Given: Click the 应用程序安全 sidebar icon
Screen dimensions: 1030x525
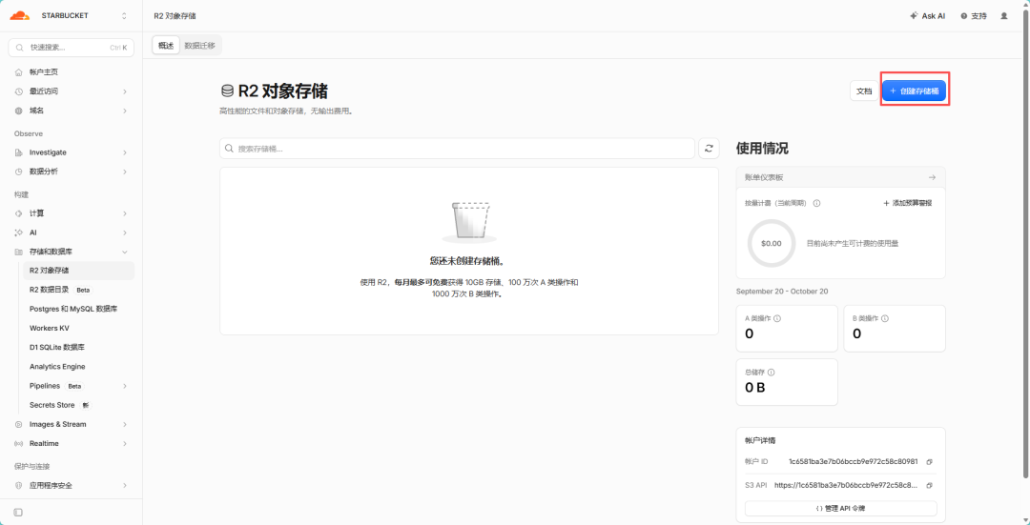Looking at the screenshot, I should pyautogui.click(x=18, y=486).
